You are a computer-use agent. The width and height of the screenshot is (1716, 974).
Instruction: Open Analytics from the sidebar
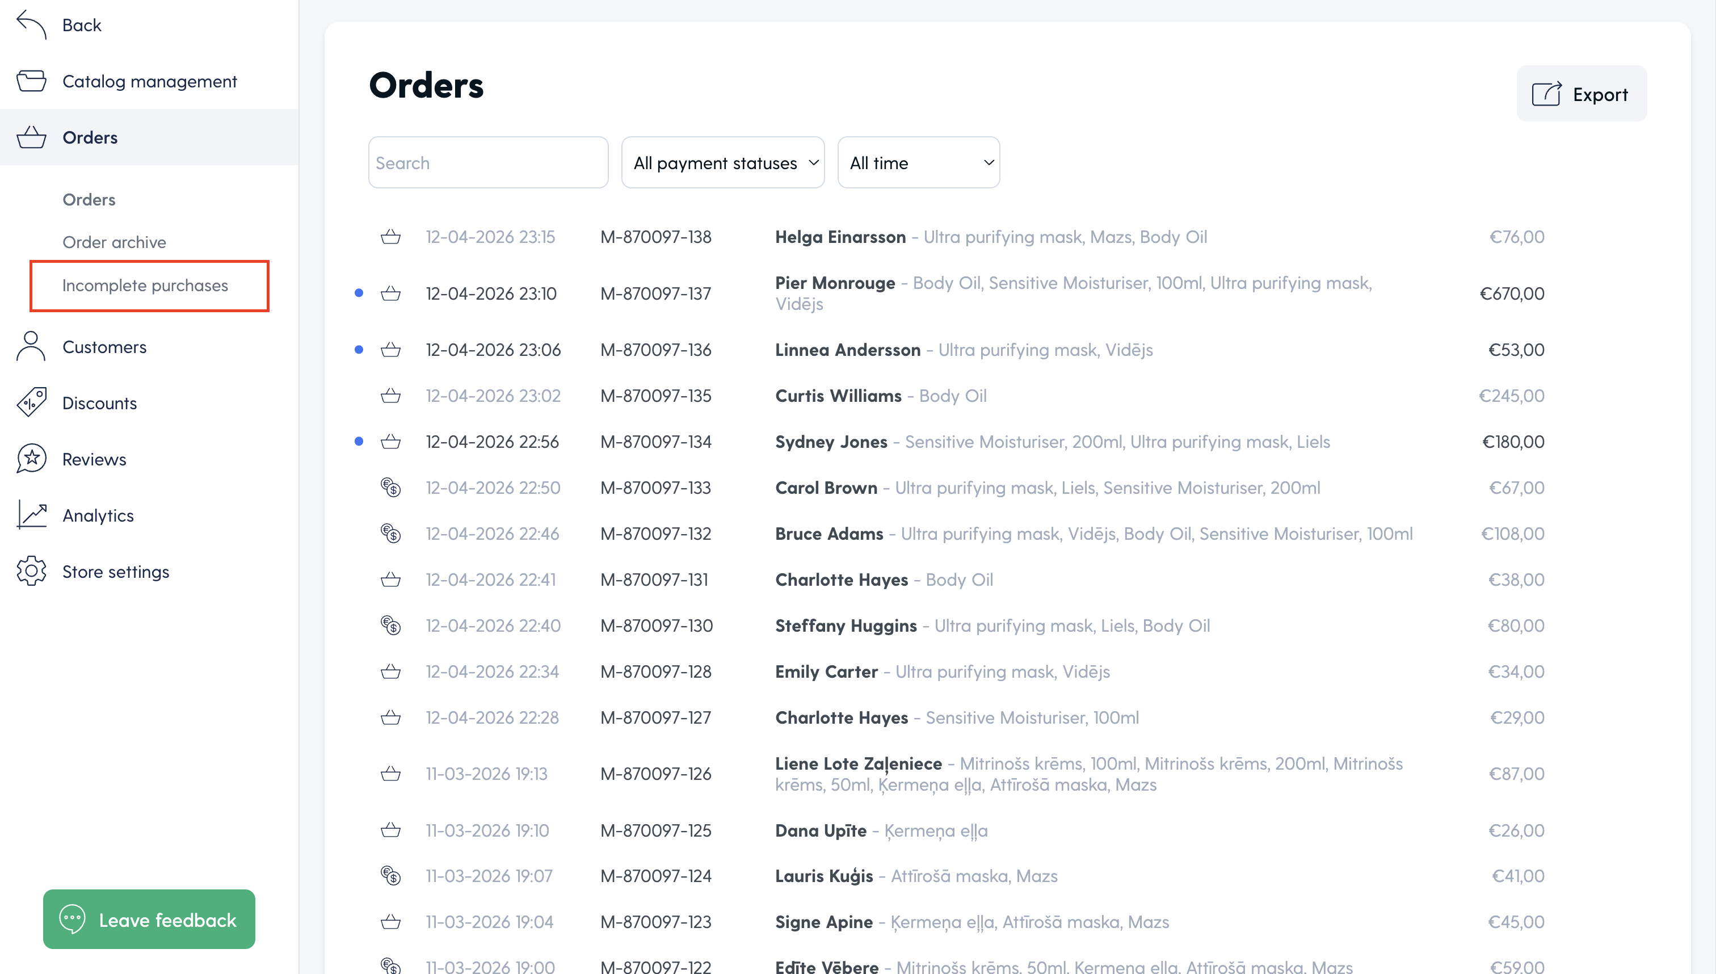[x=149, y=515]
